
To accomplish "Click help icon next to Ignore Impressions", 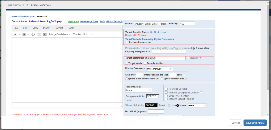I will (x=186, y=79).
